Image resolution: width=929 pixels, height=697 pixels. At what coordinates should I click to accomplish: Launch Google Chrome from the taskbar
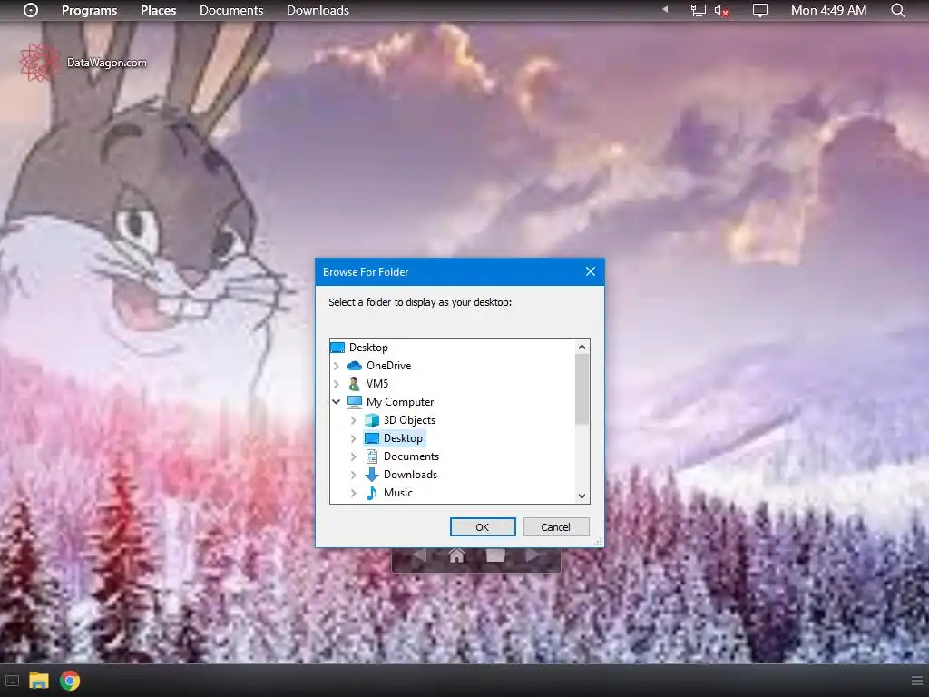coord(70,681)
